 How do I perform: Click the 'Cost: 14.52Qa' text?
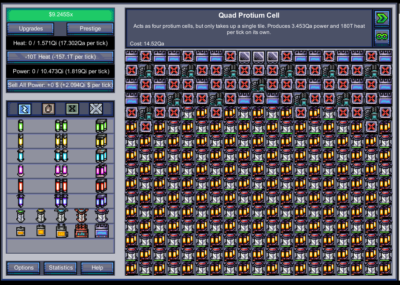tap(147, 44)
